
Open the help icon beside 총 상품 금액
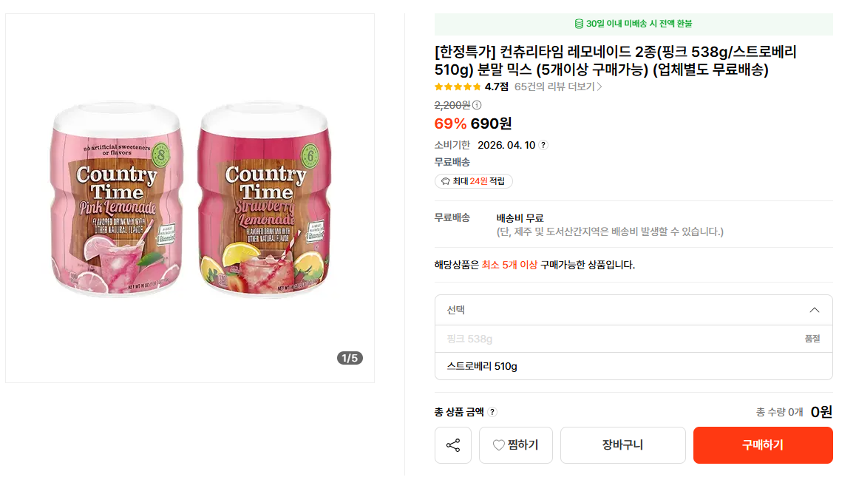coord(492,412)
